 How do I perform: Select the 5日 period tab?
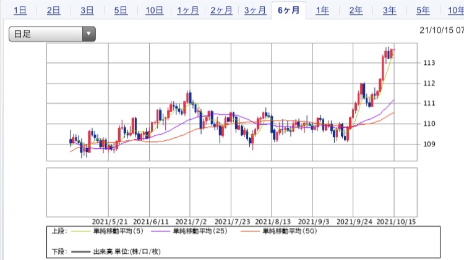[121, 10]
